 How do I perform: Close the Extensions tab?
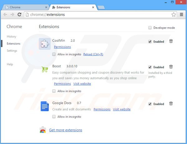point(93,7)
